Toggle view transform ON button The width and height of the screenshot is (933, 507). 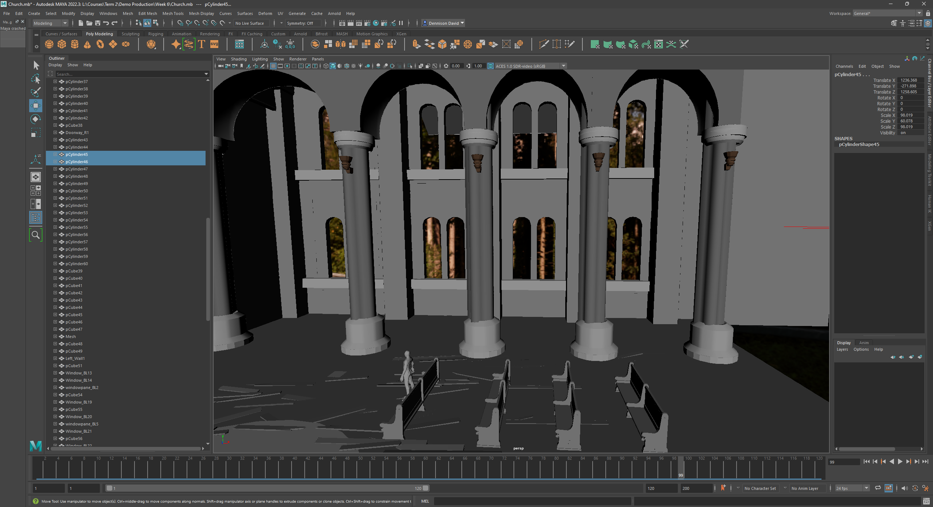click(491, 66)
